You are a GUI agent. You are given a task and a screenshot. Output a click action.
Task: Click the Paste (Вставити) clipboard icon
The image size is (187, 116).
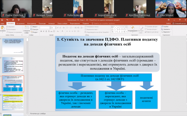tap(3, 28)
